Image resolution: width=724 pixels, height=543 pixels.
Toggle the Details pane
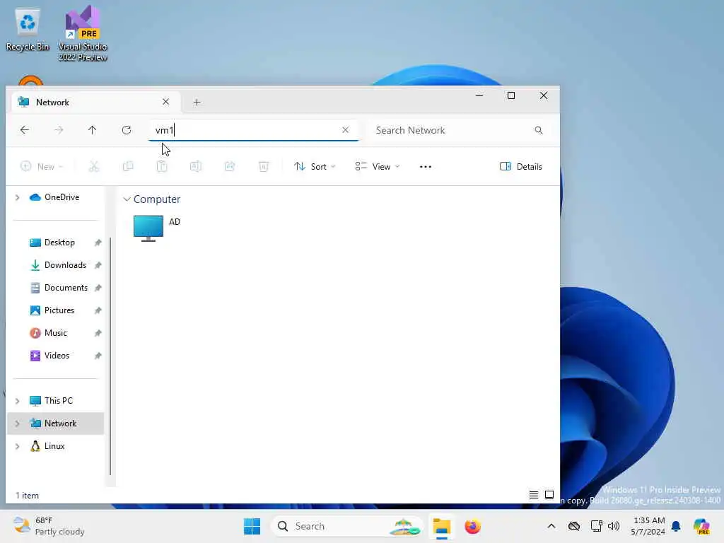(521, 167)
